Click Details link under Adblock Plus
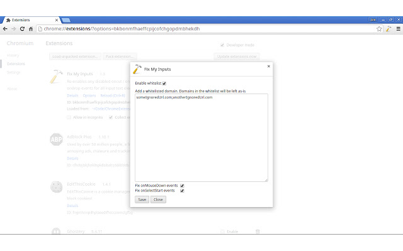The height and width of the screenshot is (251, 403). pyautogui.click(x=72, y=159)
